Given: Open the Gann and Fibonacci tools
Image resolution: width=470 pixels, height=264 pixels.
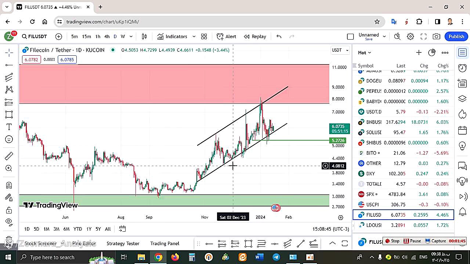Looking at the screenshot, I should (9, 77).
